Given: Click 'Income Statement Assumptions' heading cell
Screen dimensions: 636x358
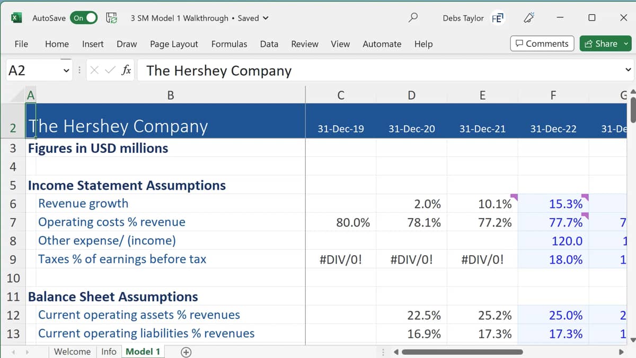Looking at the screenshot, I should click(x=127, y=185).
